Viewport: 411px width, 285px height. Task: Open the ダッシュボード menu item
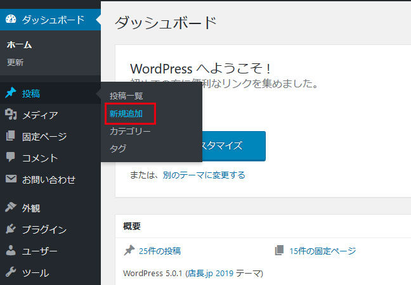pyautogui.click(x=50, y=20)
